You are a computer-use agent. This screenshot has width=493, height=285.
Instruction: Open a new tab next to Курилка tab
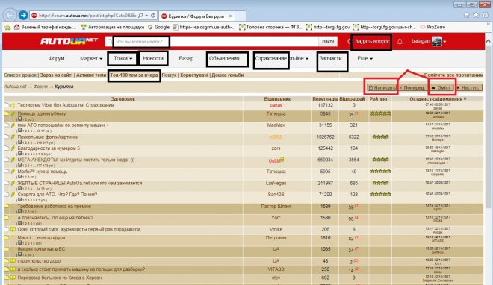coord(241,16)
